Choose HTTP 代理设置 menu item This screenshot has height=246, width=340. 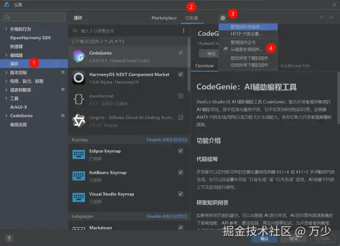coord(248,34)
